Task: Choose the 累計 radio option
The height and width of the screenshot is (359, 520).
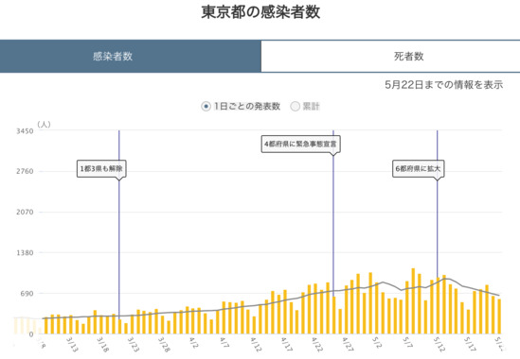Action: click(x=295, y=107)
